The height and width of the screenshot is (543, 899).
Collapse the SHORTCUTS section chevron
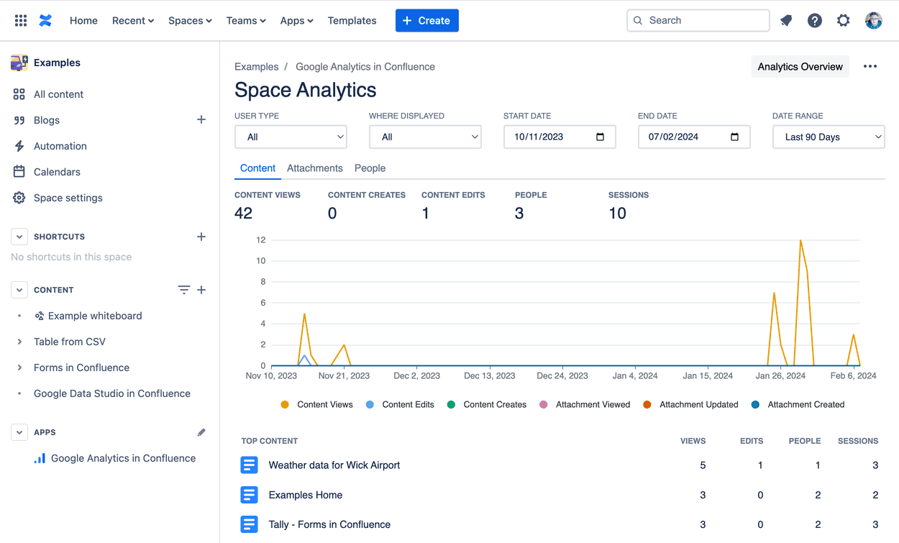19,236
